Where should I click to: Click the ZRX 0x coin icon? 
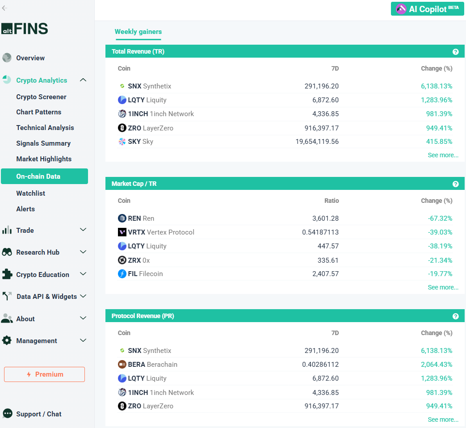[122, 260]
